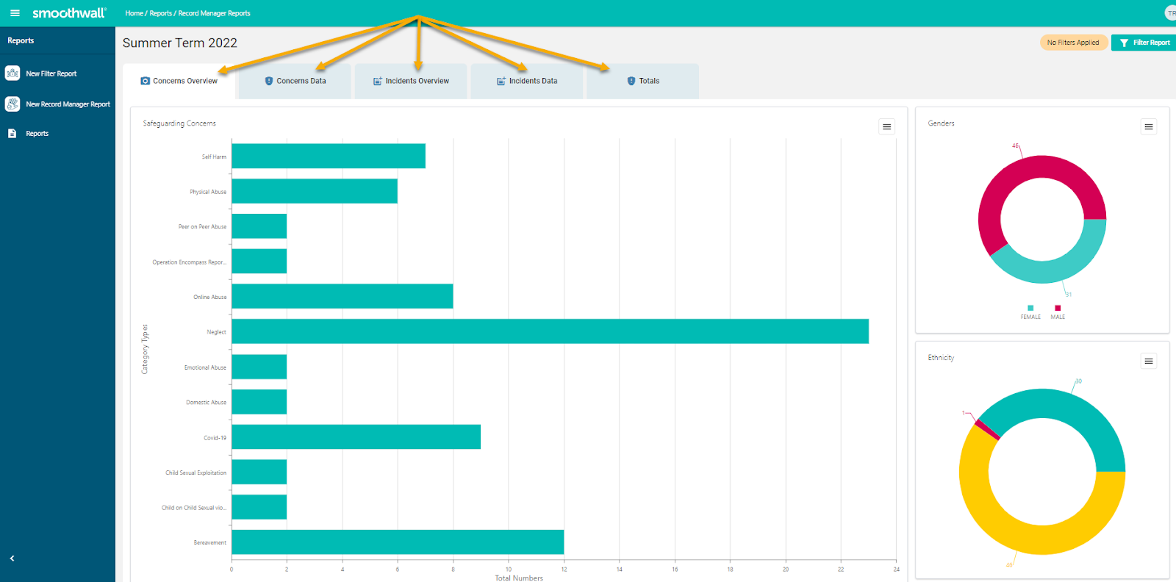This screenshot has height=582, width=1176.
Task: Click the Reports breadcrumb link
Action: coord(160,13)
